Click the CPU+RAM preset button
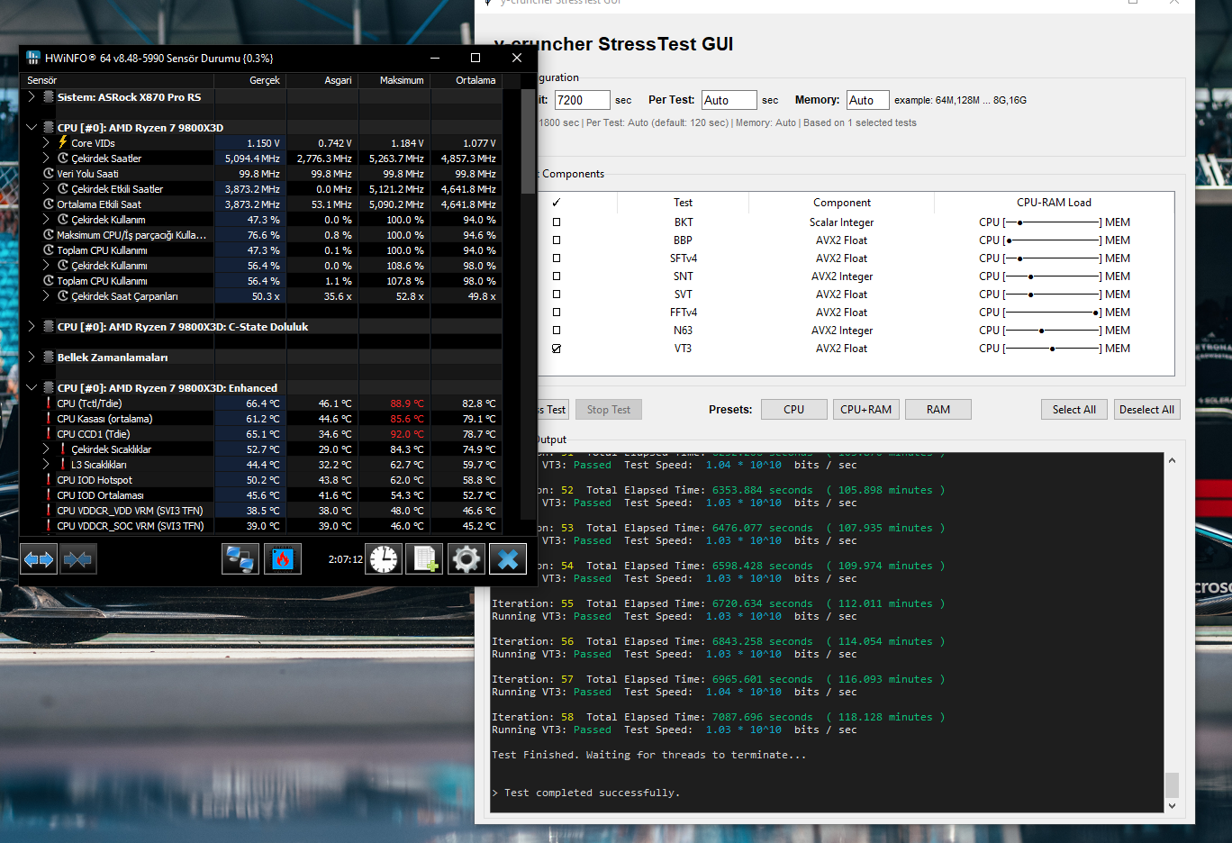 tap(866, 410)
